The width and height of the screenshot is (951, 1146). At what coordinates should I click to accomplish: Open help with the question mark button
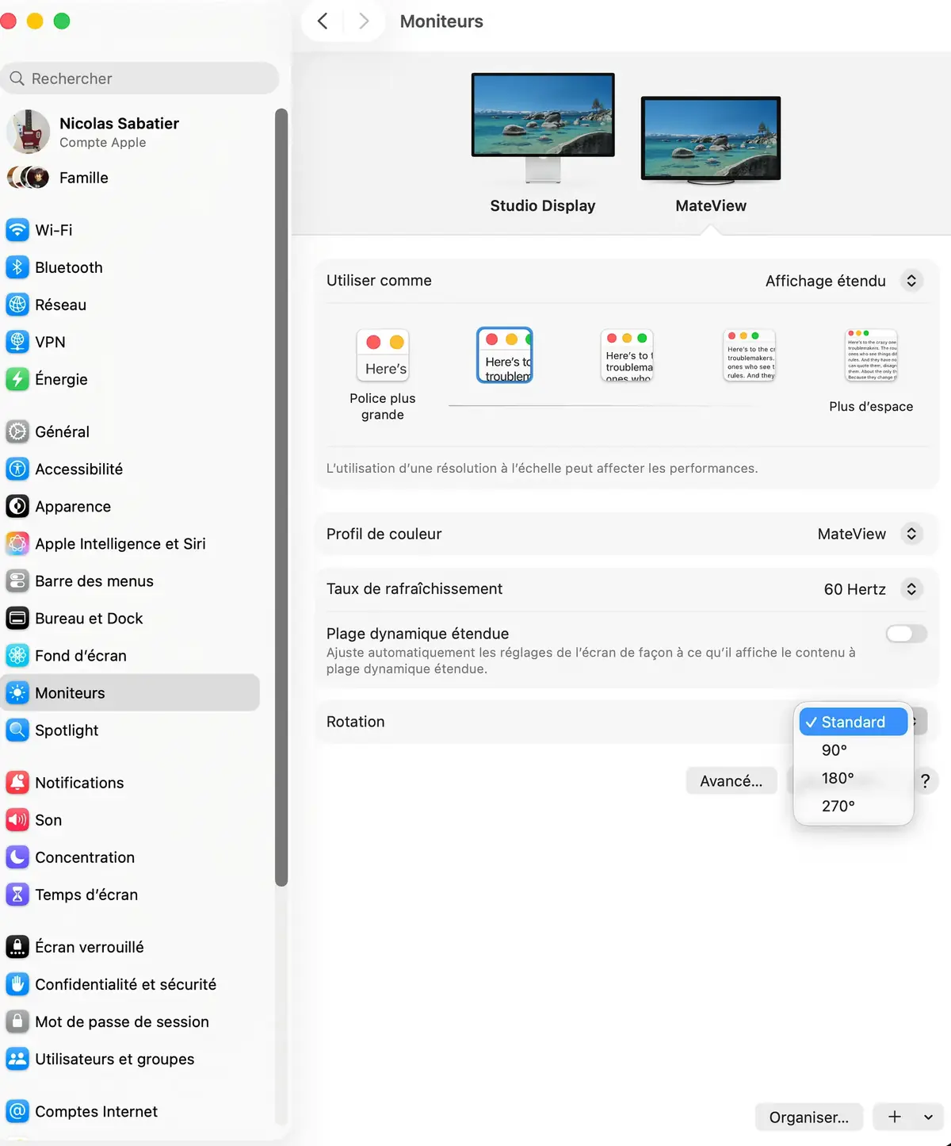tap(925, 781)
